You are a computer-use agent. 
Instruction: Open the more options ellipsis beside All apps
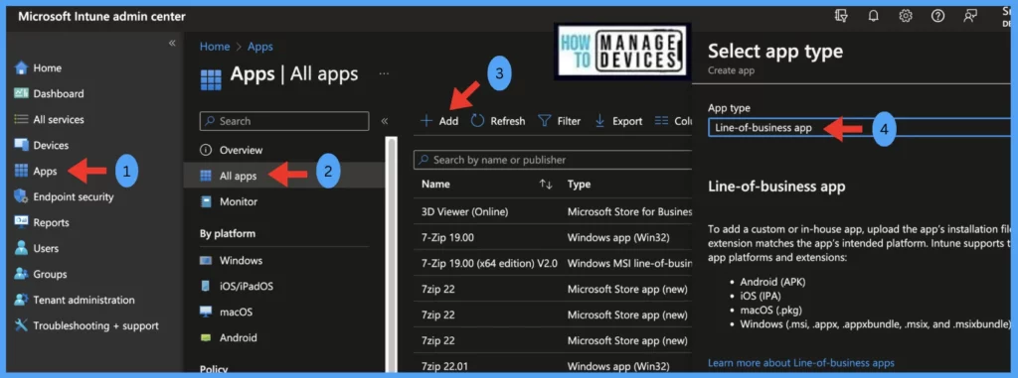(385, 74)
